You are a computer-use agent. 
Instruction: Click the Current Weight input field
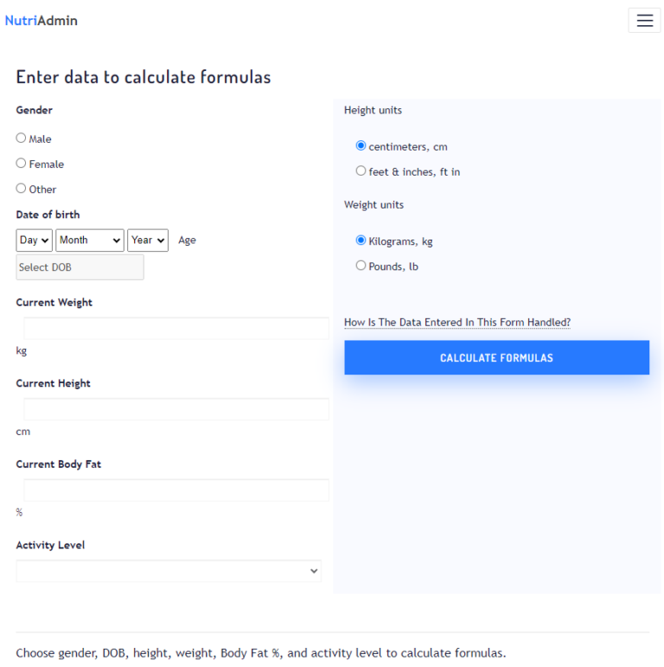(x=176, y=329)
